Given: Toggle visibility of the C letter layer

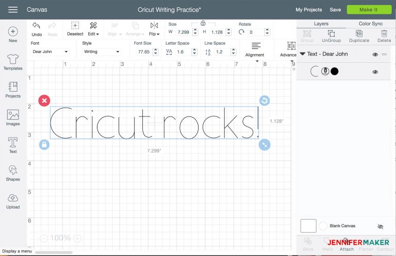Looking at the screenshot, I should (375, 72).
